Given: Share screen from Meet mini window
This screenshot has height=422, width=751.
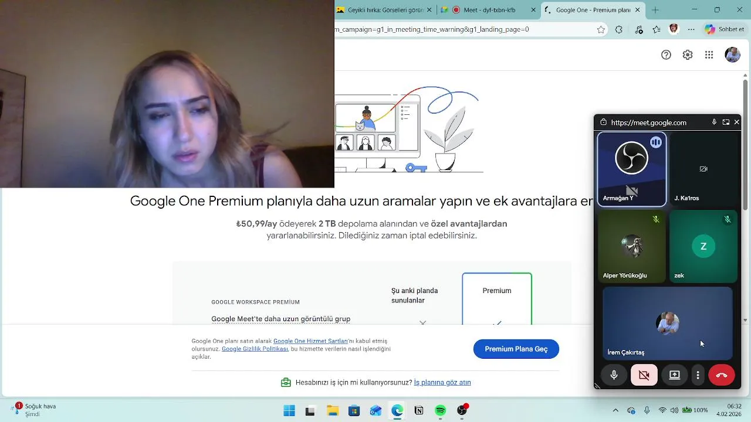Looking at the screenshot, I should point(675,375).
